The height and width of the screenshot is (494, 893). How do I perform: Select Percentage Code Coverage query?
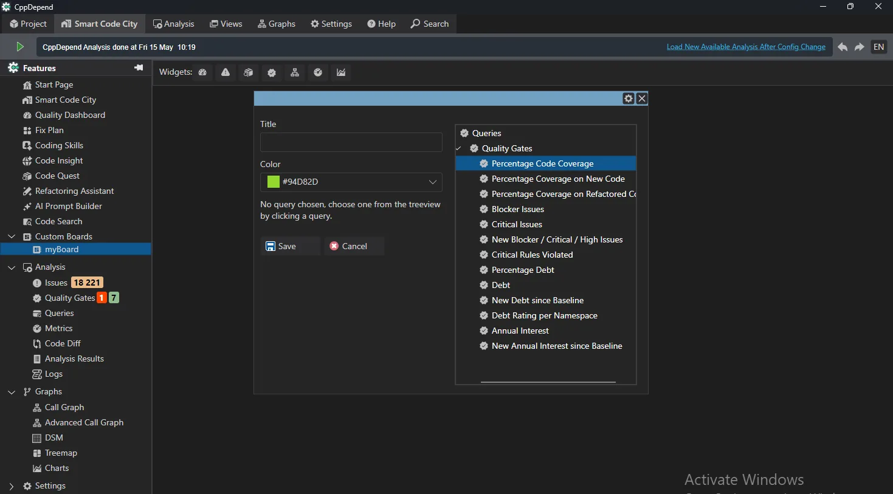pos(546,163)
